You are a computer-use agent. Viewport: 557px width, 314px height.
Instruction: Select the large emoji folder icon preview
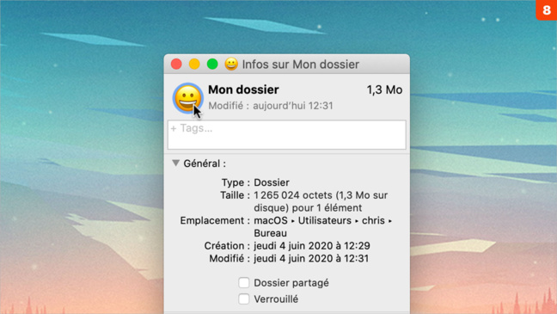[188, 98]
